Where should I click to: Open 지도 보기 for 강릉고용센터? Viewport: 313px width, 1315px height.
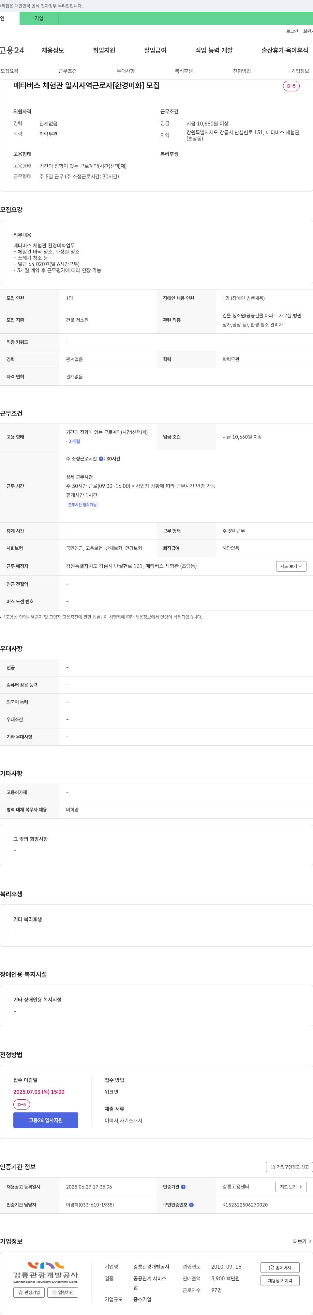pyautogui.click(x=291, y=1187)
